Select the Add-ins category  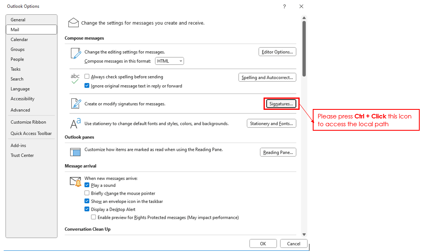tap(31, 145)
